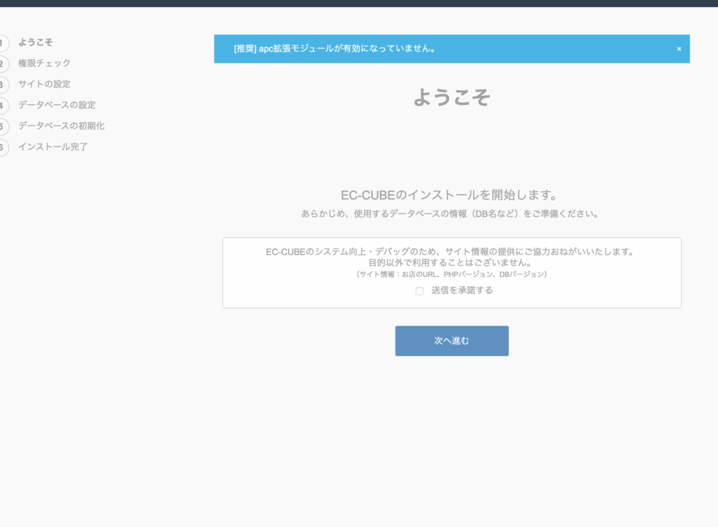Jump to the データベースの設定 step

57,106
